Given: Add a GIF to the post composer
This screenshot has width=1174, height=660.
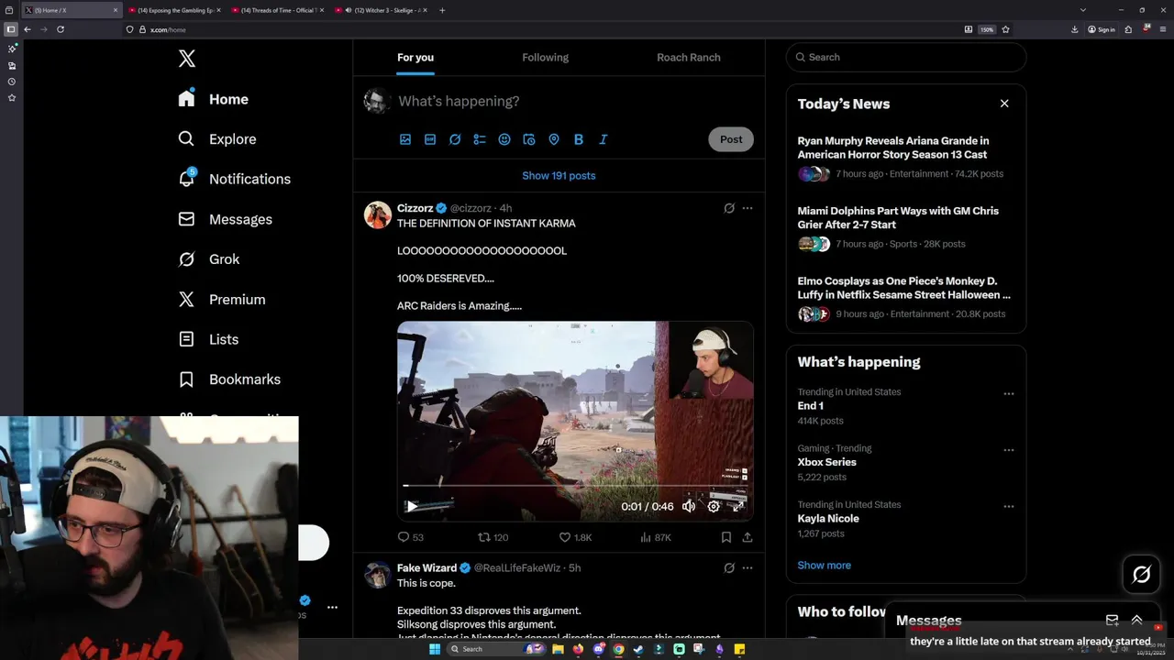Looking at the screenshot, I should point(430,139).
